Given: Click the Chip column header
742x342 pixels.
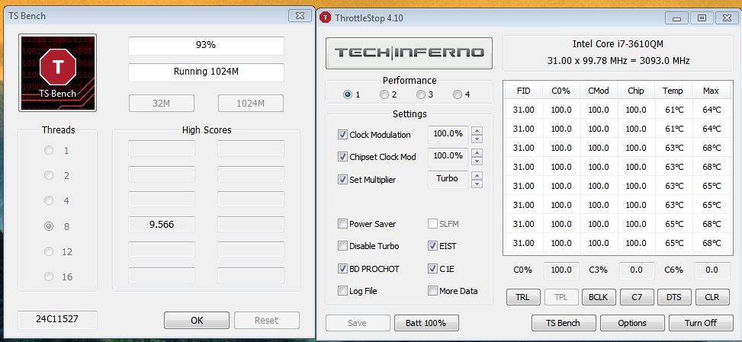Looking at the screenshot, I should coord(635,91).
